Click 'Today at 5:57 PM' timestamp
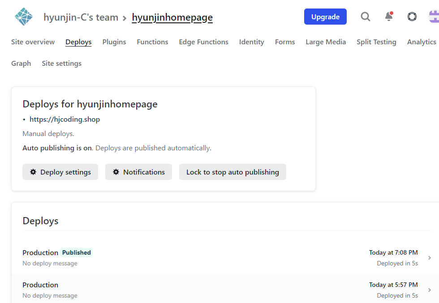Screen dimensions: 439x303 pos(393,285)
